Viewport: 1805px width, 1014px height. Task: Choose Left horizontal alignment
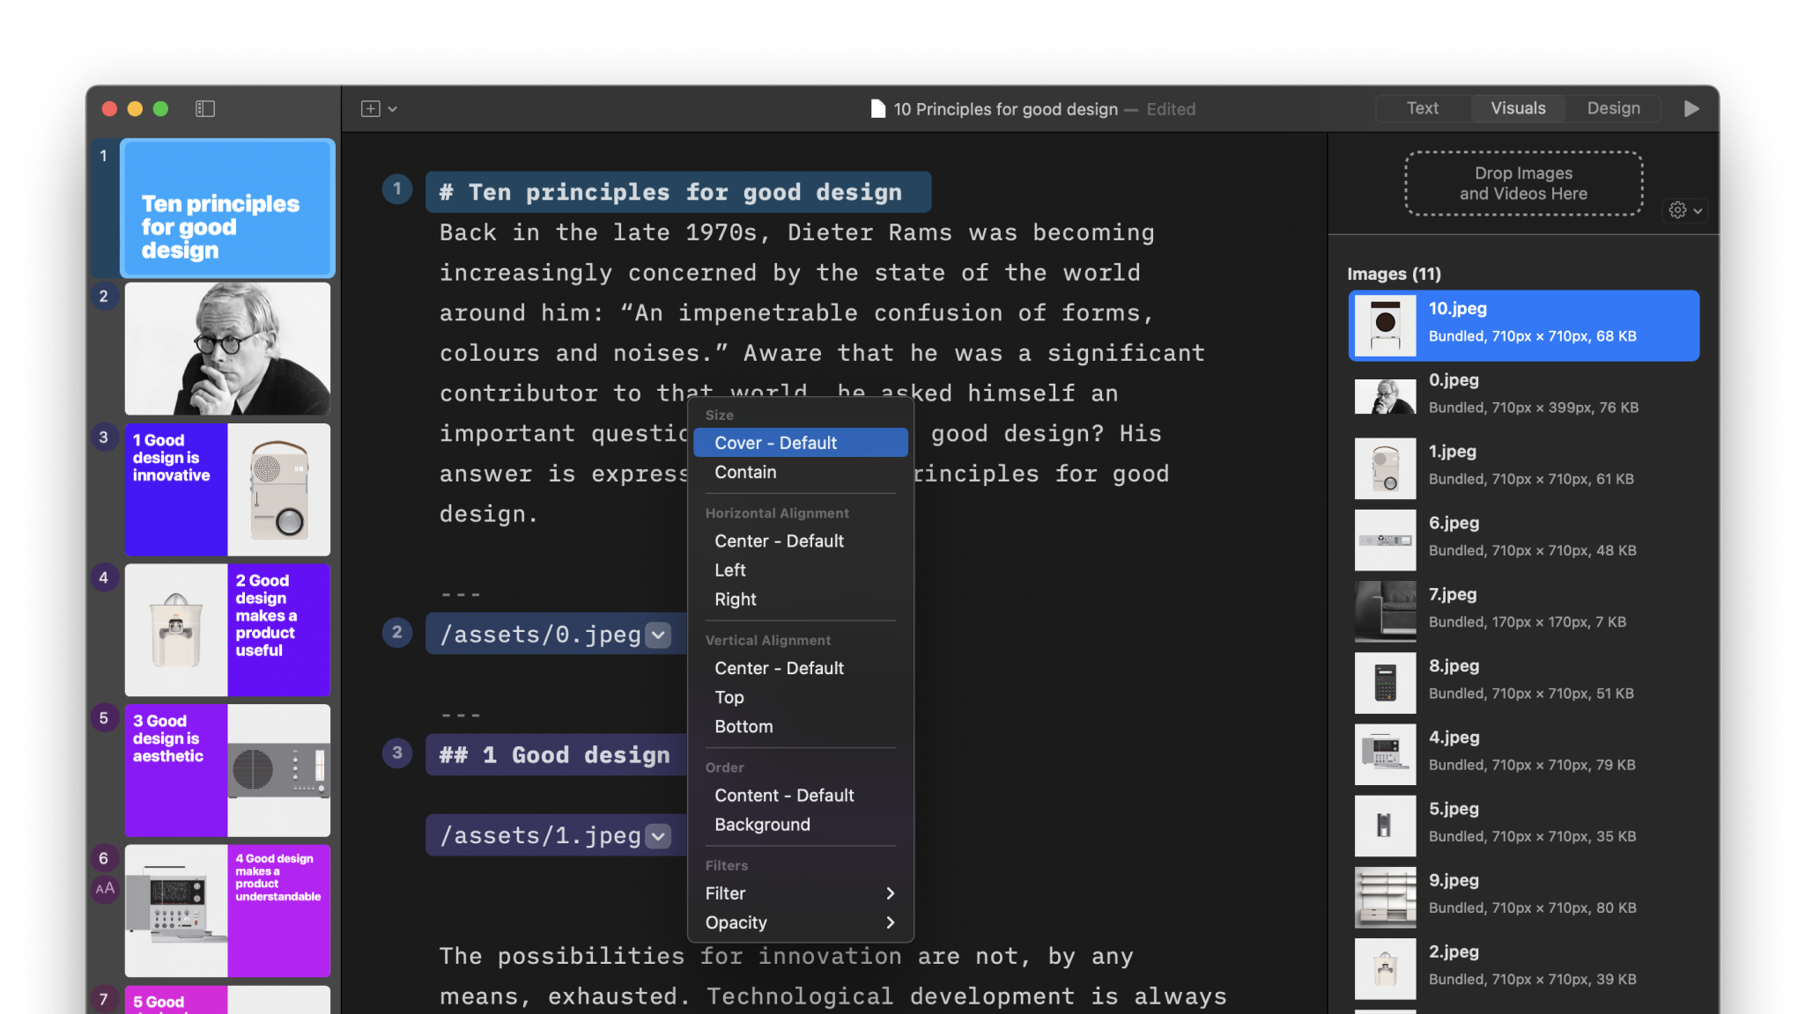click(800, 570)
